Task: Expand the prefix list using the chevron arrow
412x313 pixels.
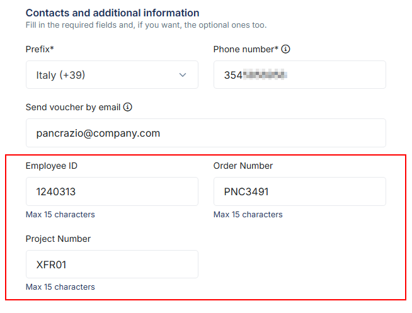Action: (183, 75)
